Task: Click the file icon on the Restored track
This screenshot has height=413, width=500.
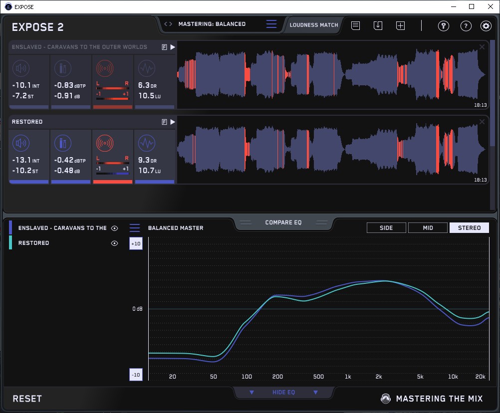Action: pos(164,122)
